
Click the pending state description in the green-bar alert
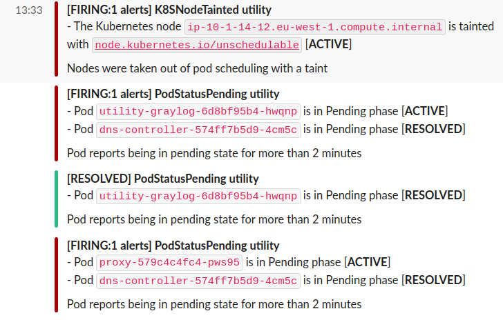coord(214,219)
